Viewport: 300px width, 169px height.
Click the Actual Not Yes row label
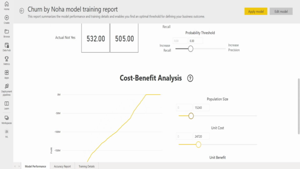click(x=65, y=38)
